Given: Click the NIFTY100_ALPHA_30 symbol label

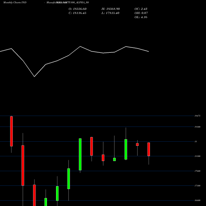Looking at the screenshot, I should click(75, 2).
